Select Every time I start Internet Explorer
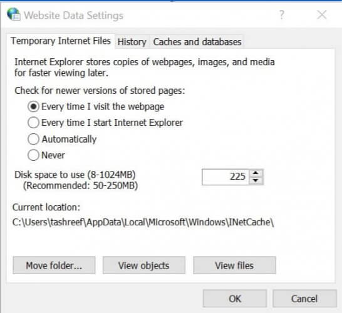 pos(33,123)
